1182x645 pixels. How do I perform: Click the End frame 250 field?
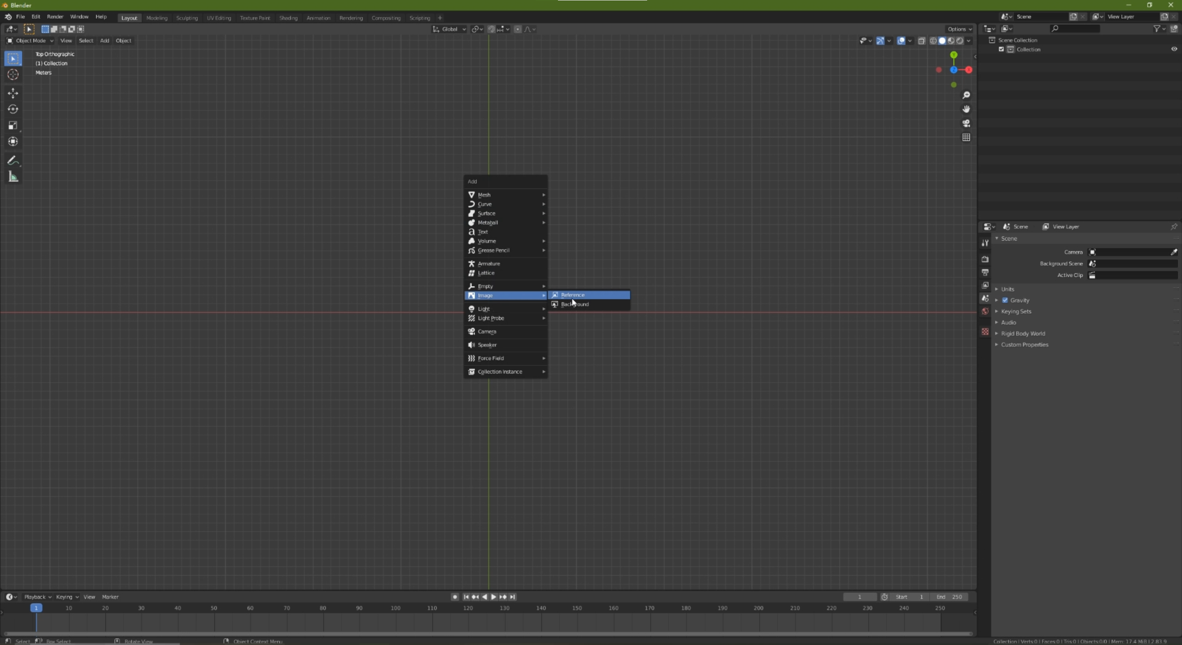pyautogui.click(x=949, y=597)
